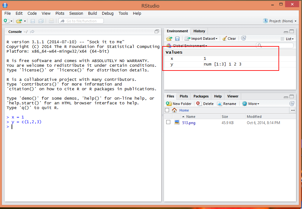Maximize the Files pane

[292, 97]
